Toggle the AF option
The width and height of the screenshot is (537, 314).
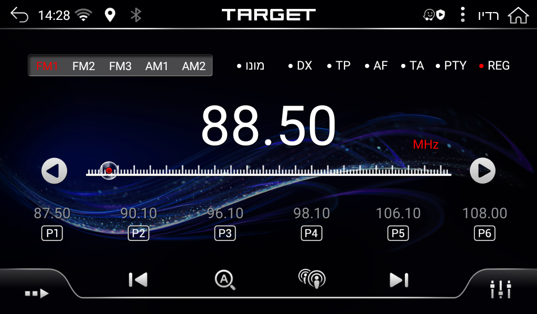(376, 65)
